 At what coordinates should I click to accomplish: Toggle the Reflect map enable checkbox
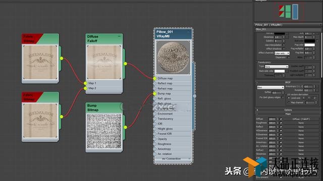coord(281,127)
